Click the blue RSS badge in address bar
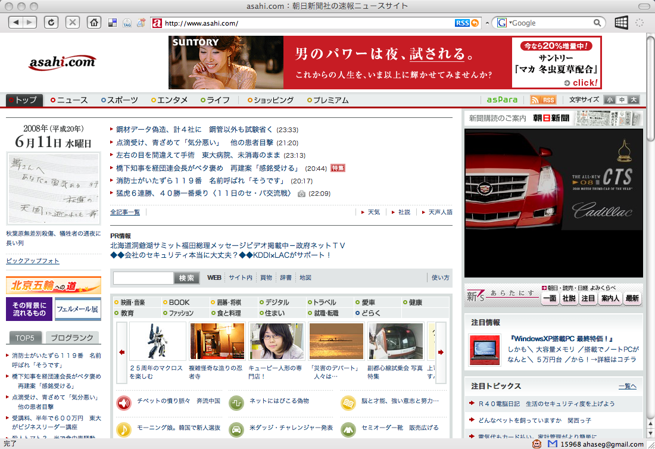The height and width of the screenshot is (449, 655). tap(462, 23)
